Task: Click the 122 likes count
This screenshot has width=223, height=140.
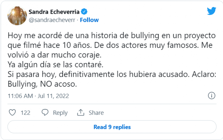Action: point(26,113)
